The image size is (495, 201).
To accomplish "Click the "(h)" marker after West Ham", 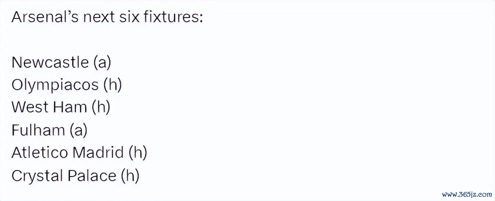I will (101, 107).
